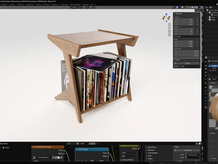Open the World properties tab icon

click(x=206, y=79)
